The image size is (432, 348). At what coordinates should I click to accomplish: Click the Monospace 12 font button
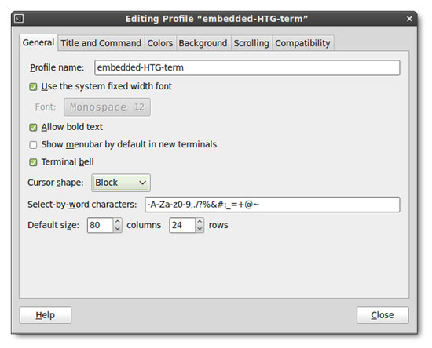coord(107,107)
